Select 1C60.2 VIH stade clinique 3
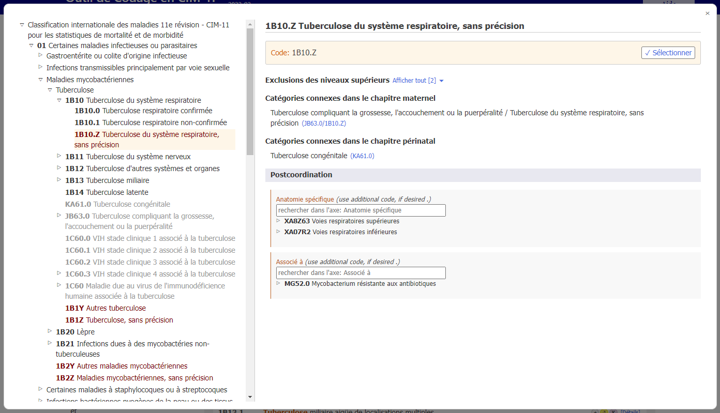This screenshot has height=413, width=720. pos(150,262)
